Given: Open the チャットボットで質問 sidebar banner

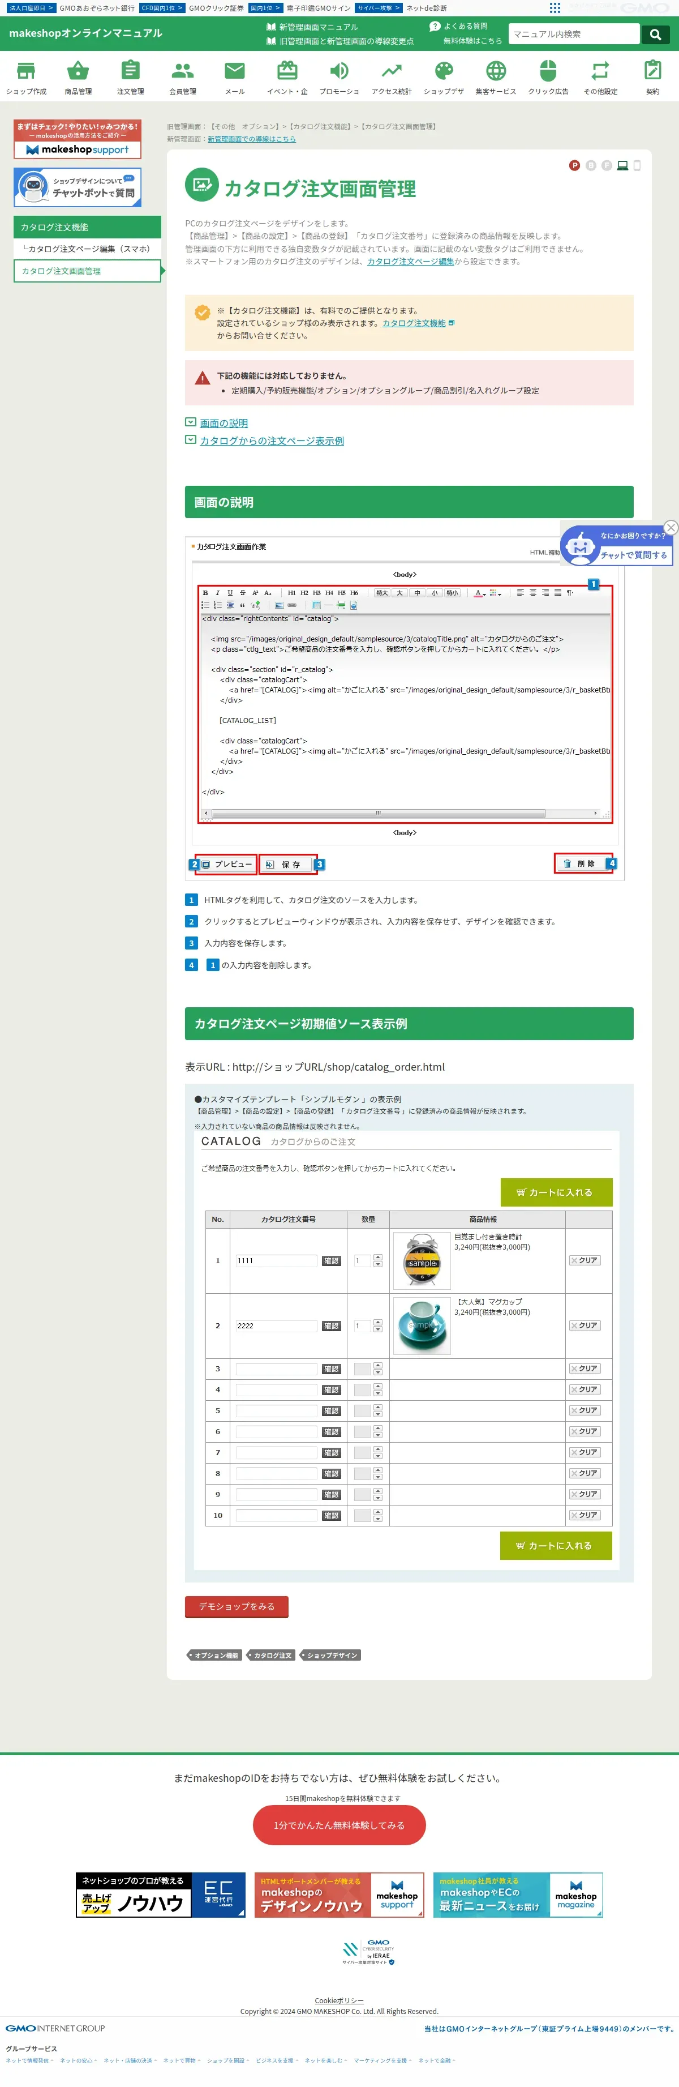Looking at the screenshot, I should [78, 188].
